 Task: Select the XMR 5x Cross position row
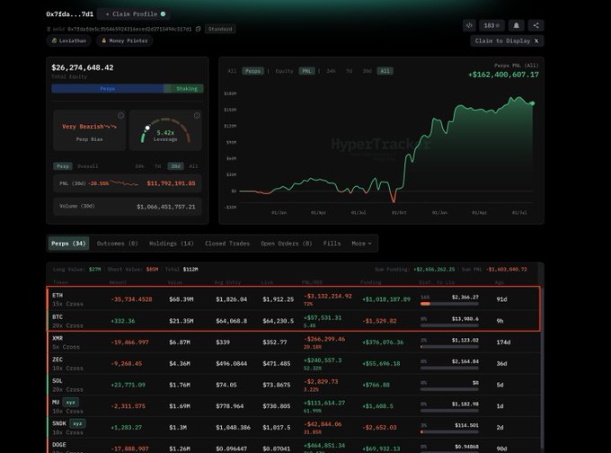pos(294,342)
